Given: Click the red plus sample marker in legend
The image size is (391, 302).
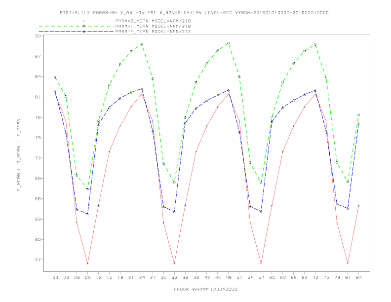Looking at the screenshot, I should pos(84,21).
